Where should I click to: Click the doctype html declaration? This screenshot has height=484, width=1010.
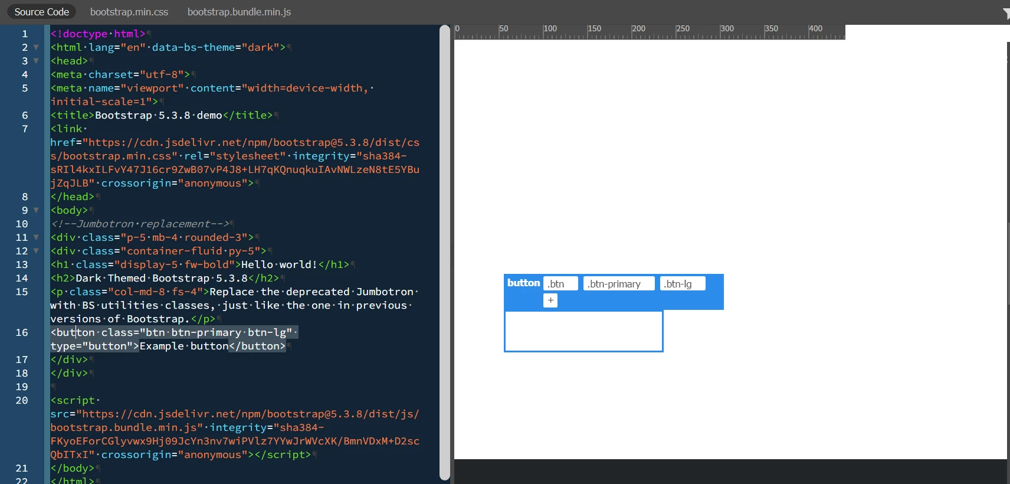coord(98,34)
